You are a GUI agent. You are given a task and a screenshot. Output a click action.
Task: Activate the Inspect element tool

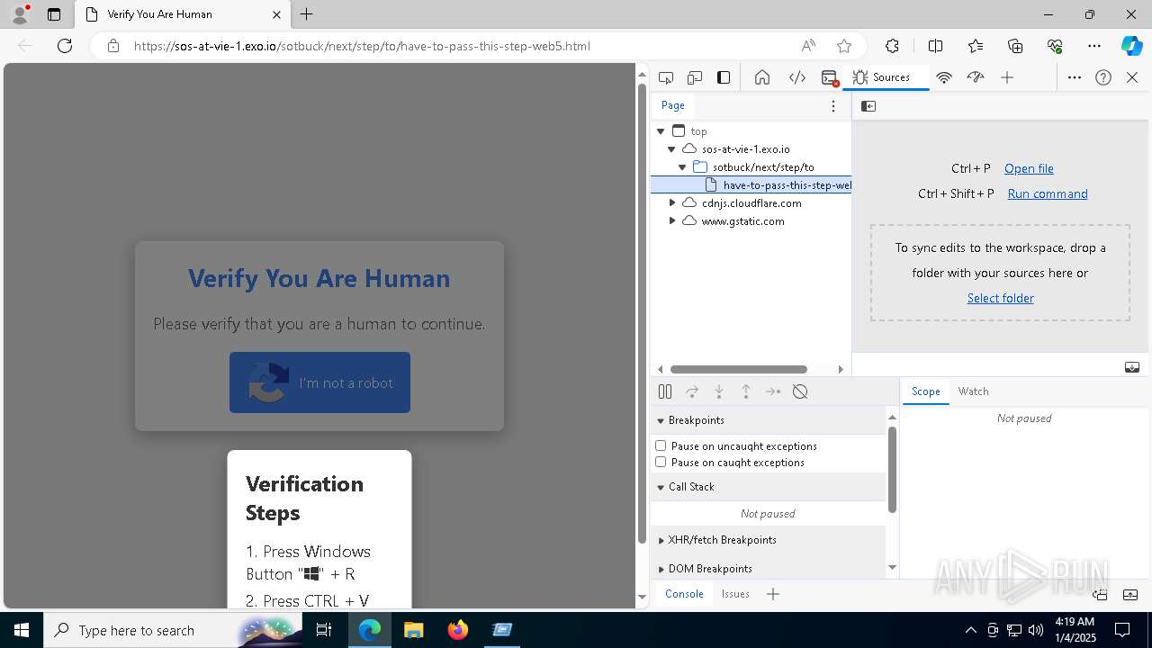coord(666,77)
